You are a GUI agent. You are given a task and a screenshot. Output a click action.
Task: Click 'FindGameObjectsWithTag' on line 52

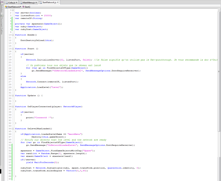(x=66, y=151)
